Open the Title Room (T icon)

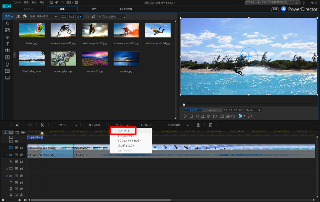(x=7, y=44)
